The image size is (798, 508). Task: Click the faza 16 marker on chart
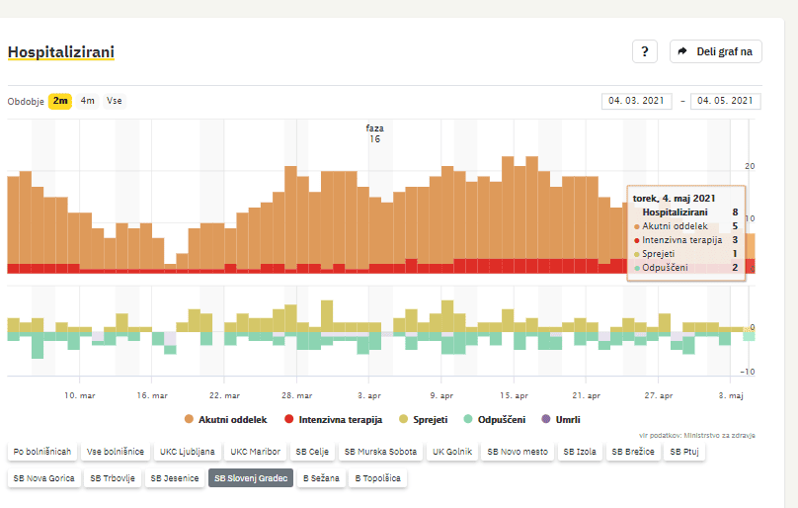(x=374, y=133)
